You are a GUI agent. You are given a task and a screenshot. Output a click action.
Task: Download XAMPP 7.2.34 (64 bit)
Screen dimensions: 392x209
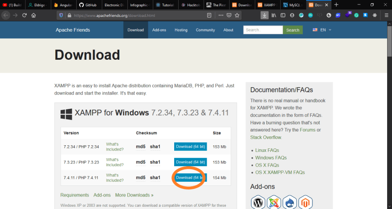point(191,147)
